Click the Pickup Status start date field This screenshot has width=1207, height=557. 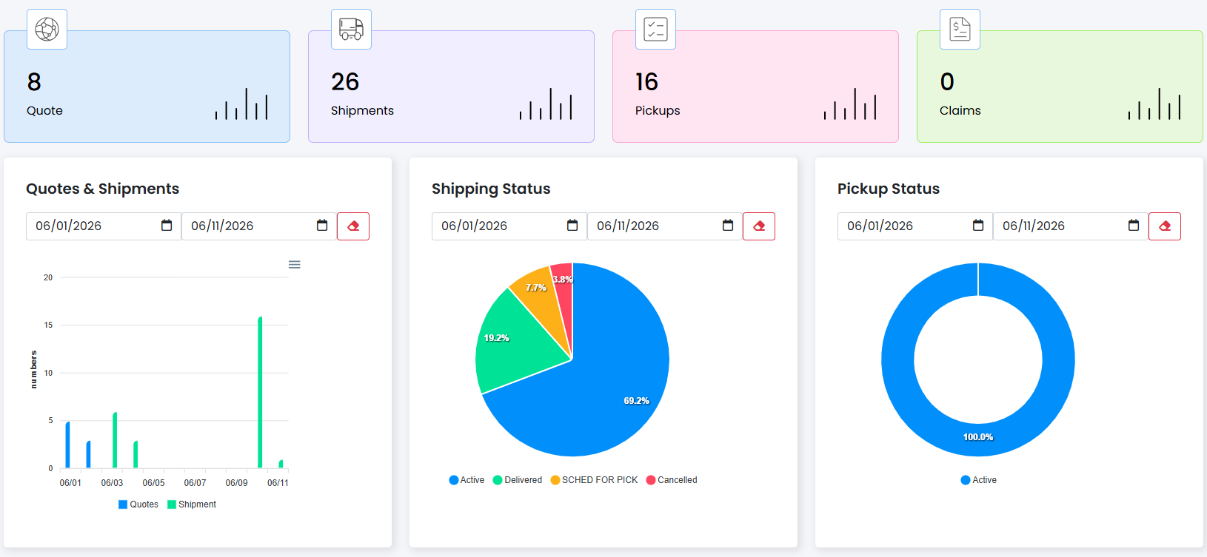coord(915,226)
